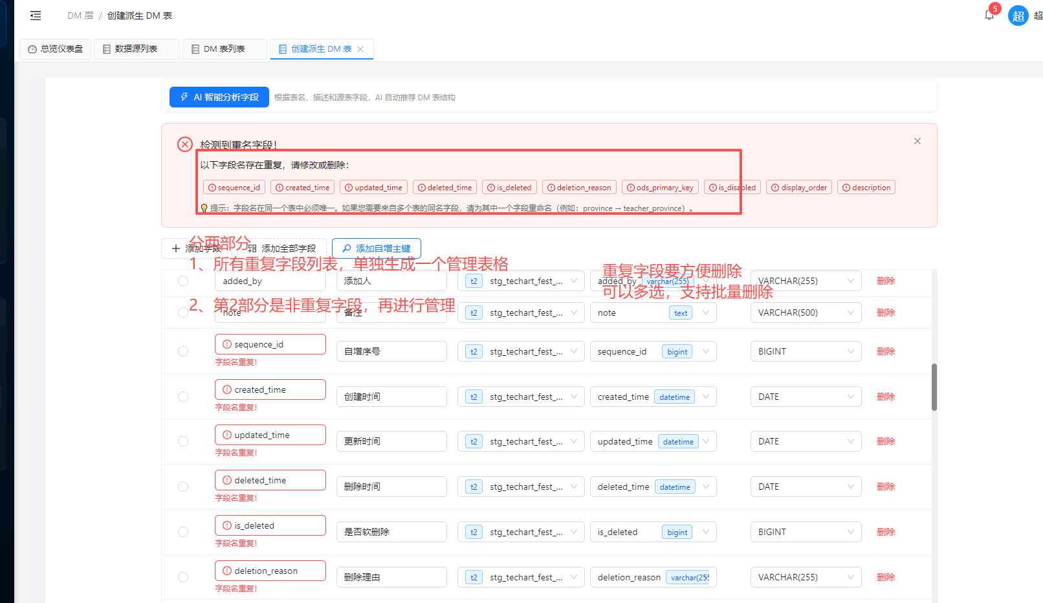Click the sequence_id duplicate tag in alert

(x=234, y=188)
